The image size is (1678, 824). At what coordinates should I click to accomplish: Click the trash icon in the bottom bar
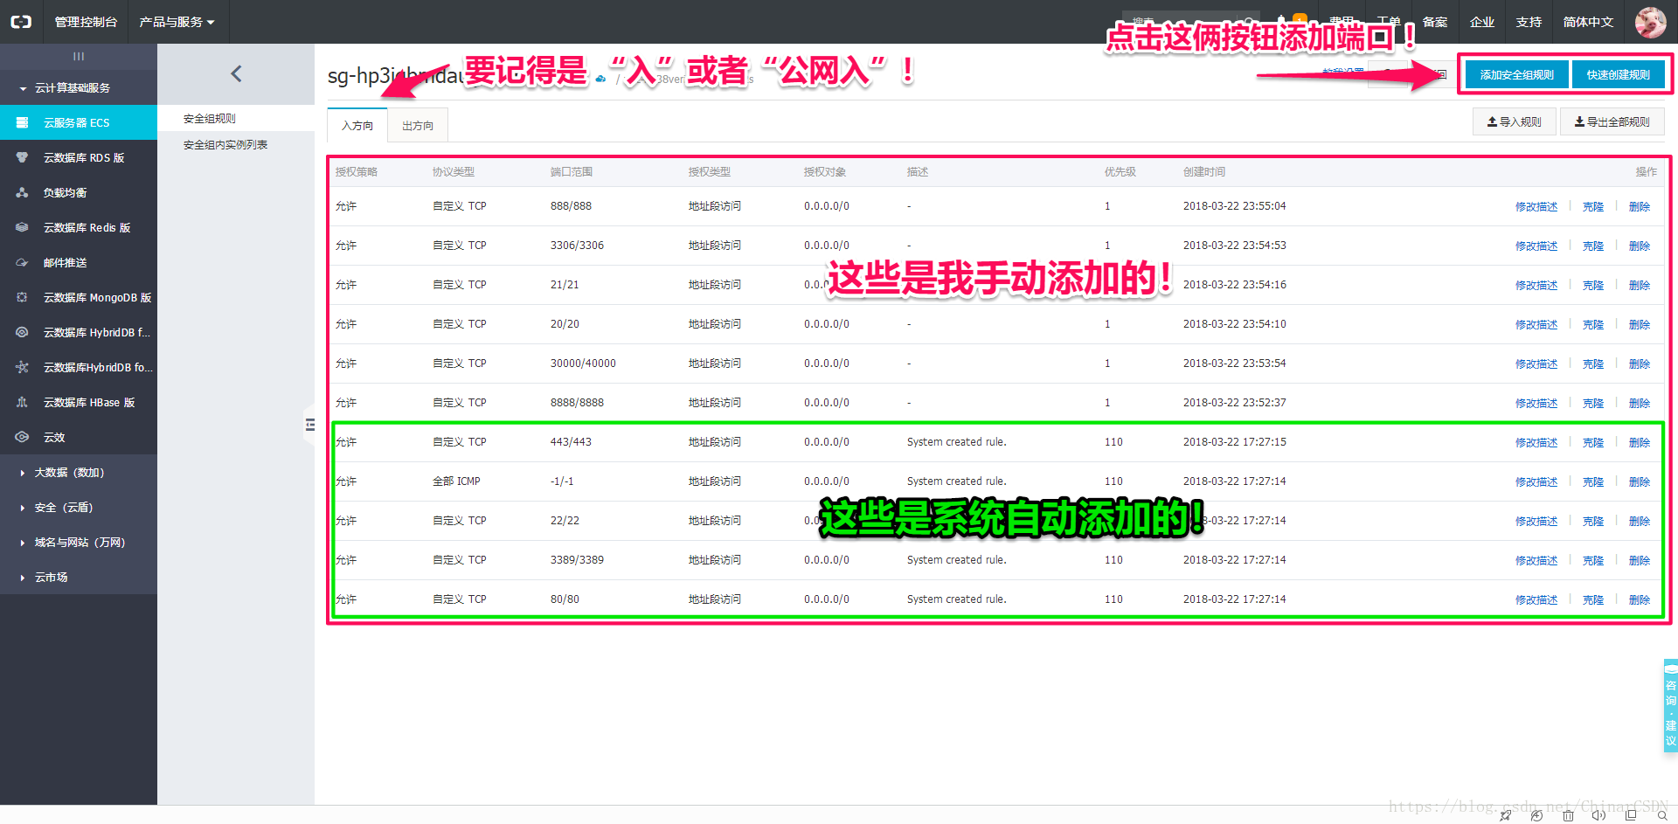(x=1568, y=815)
